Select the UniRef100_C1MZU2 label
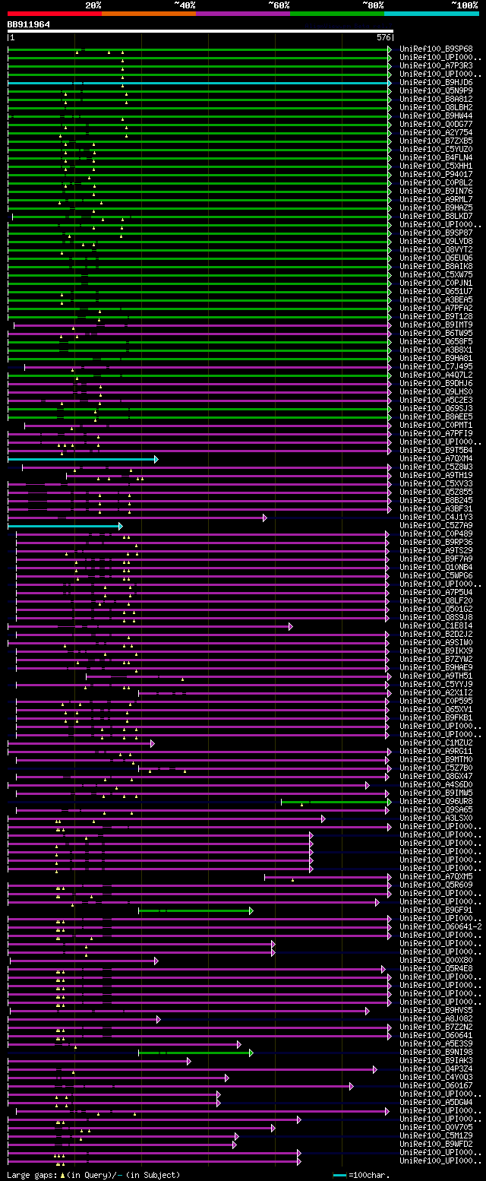486x1181 pixels. click(x=436, y=742)
